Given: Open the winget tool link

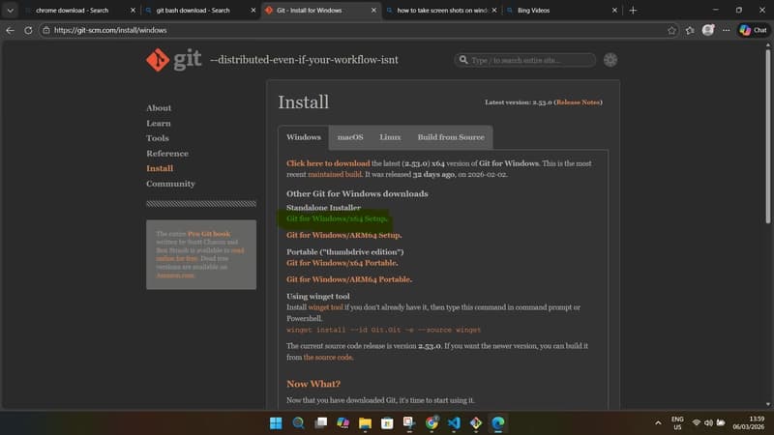Looking at the screenshot, I should [325, 307].
